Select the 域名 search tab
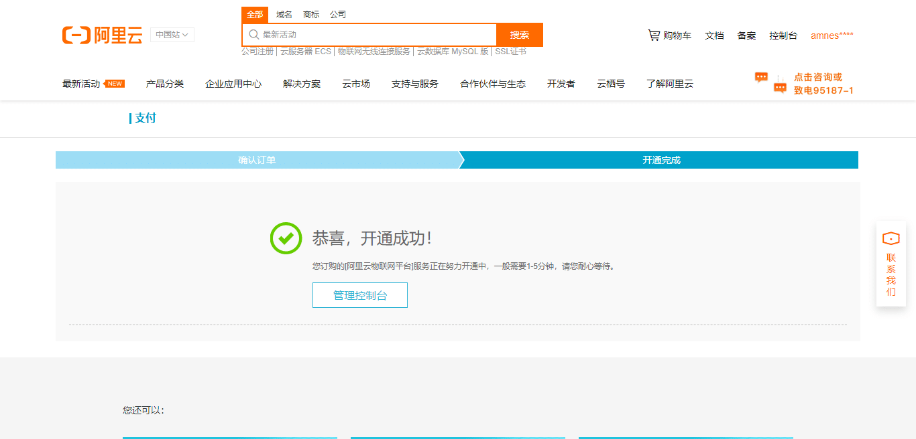Viewport: 916px width, 439px height. click(284, 15)
